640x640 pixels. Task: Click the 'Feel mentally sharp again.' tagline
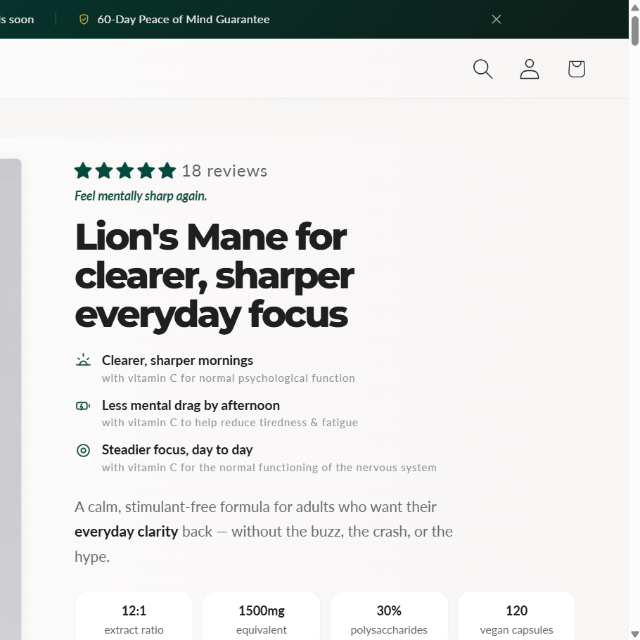click(x=141, y=196)
